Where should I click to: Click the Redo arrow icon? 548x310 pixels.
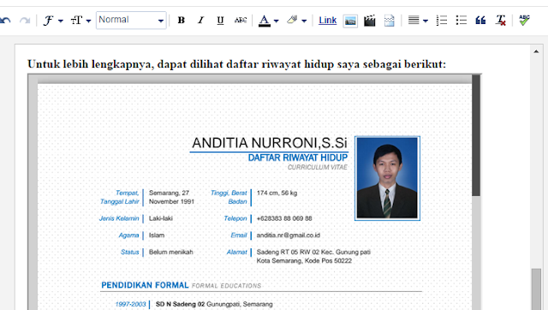pyautogui.click(x=25, y=21)
